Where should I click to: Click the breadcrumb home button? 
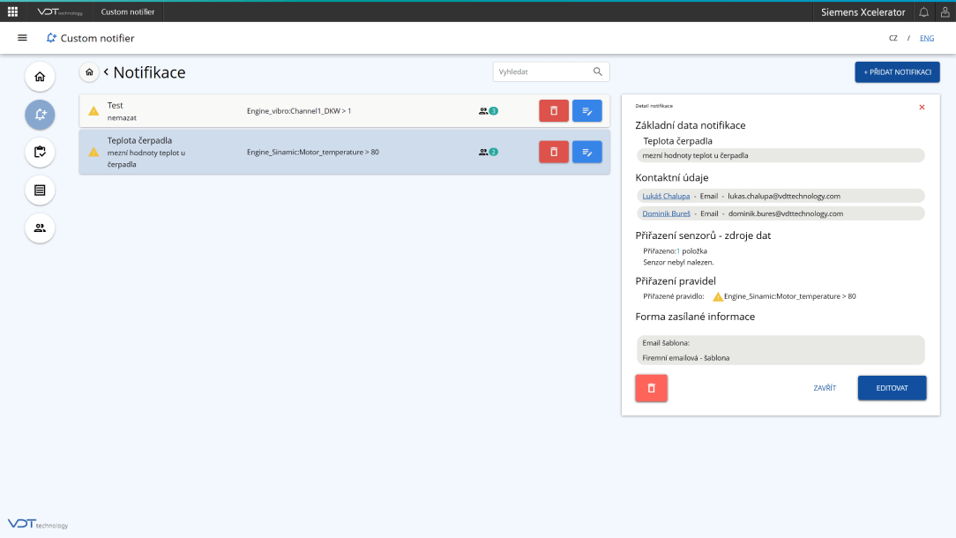pyautogui.click(x=89, y=72)
